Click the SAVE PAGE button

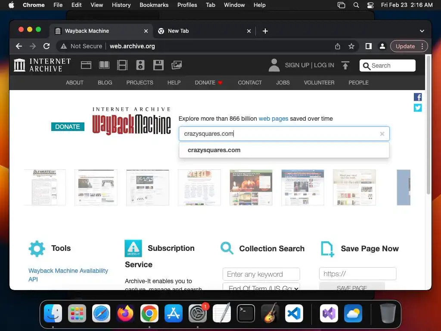point(352,287)
